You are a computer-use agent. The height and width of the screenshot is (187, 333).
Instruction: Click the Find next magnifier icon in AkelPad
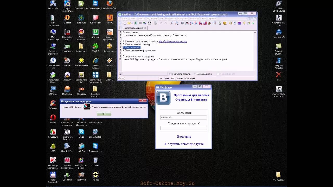pos(176,23)
